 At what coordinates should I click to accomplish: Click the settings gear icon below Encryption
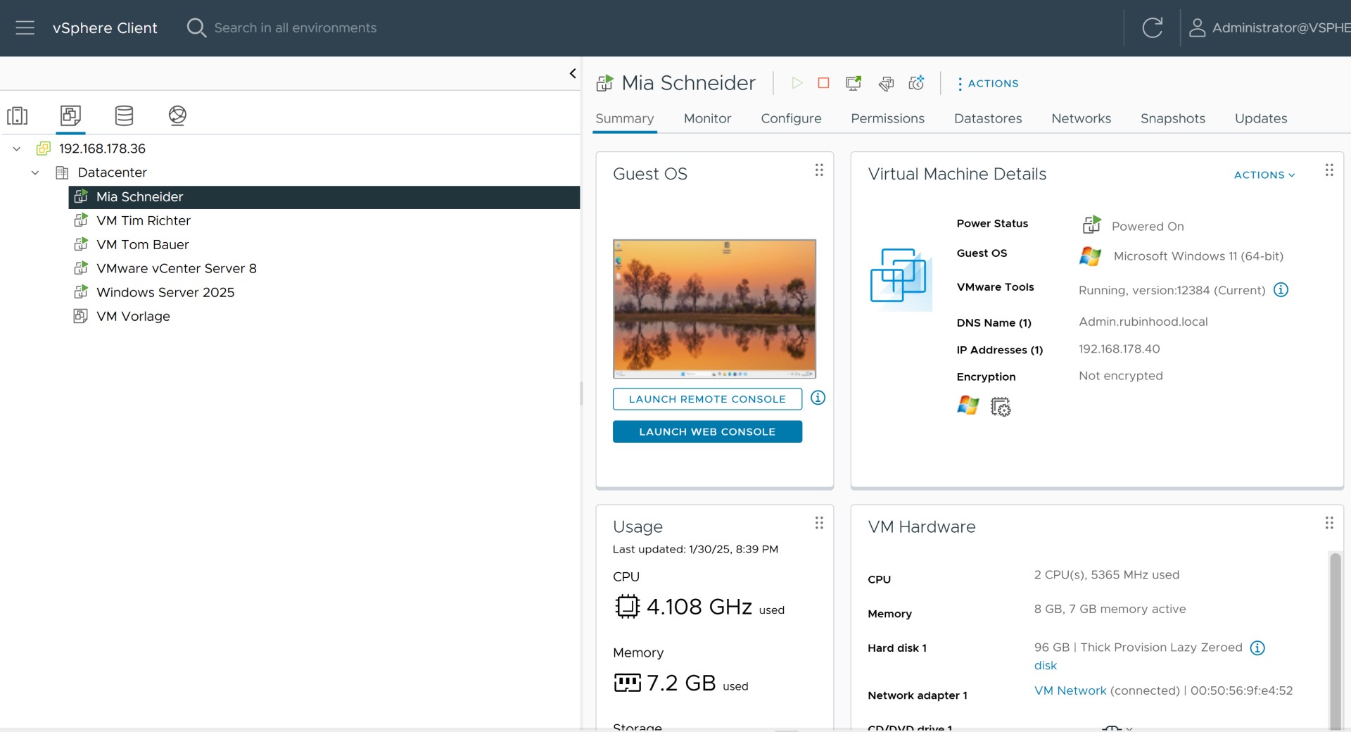pos(1000,407)
